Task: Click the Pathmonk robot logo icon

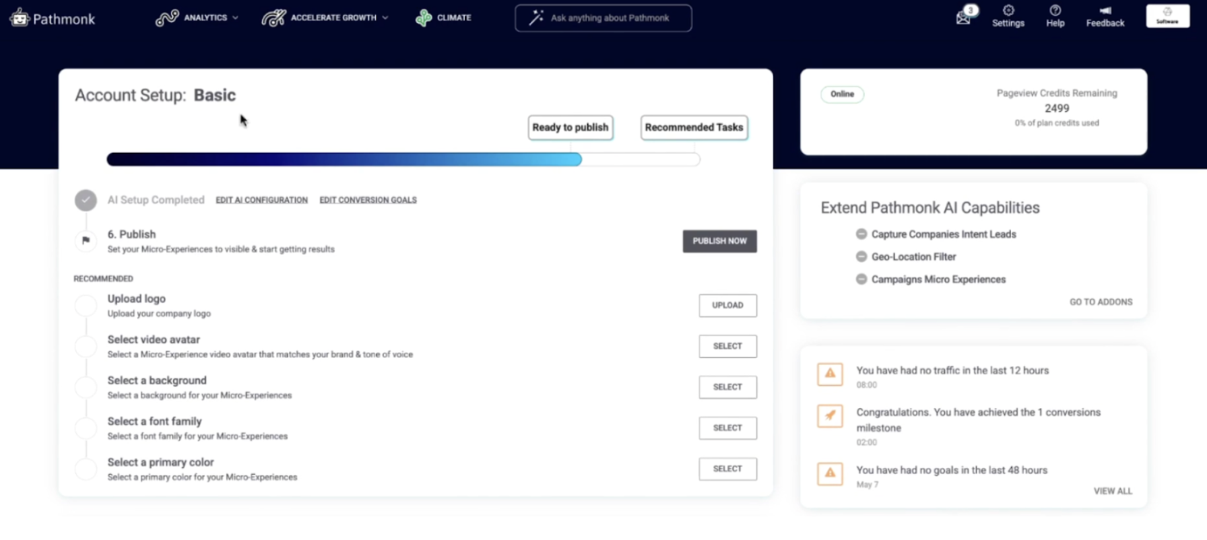Action: coord(20,18)
